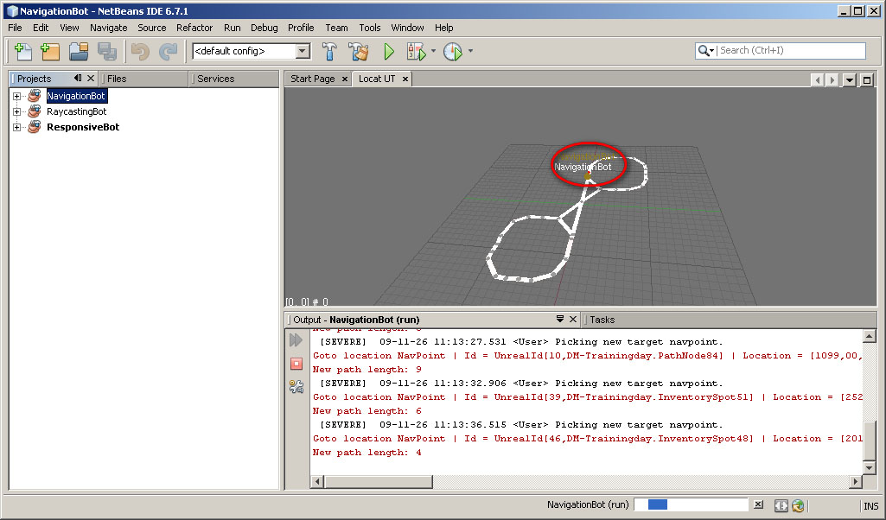This screenshot has width=886, height=520.
Task: Open the Debug menu
Action: (264, 28)
